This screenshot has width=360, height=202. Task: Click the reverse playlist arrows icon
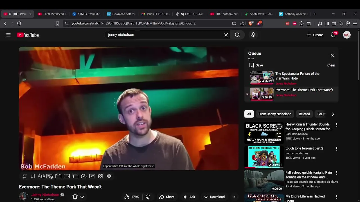(x=33, y=176)
